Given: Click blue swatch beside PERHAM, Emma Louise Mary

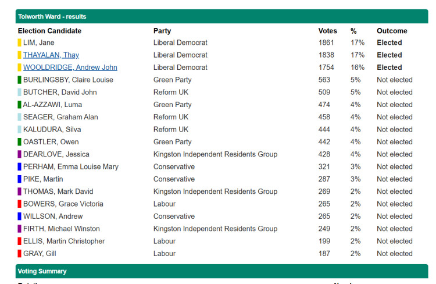Looking at the screenshot, I should 19,167.
